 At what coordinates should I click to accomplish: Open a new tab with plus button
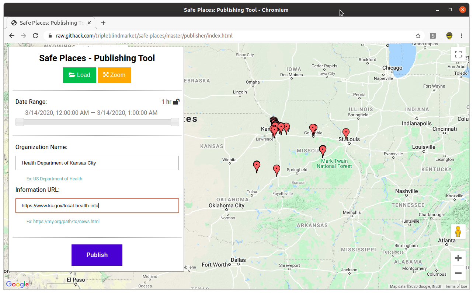coord(103,23)
